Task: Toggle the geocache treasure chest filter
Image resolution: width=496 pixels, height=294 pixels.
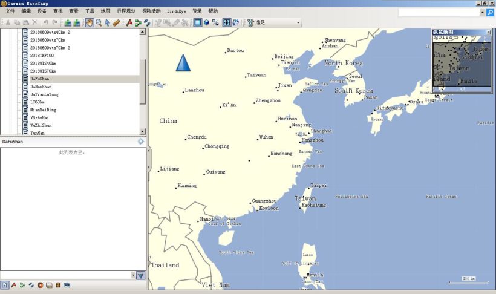Action: pyautogui.click(x=58, y=285)
